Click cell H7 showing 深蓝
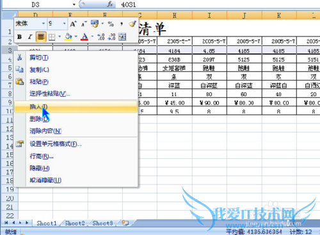 pos(175,85)
